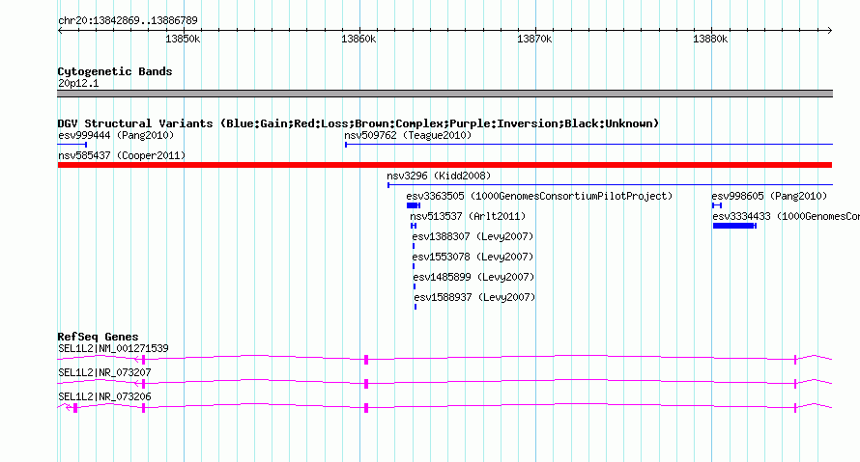Open esv1588937 (Levy2007) variant
The width and height of the screenshot is (860, 462).
pos(474,297)
